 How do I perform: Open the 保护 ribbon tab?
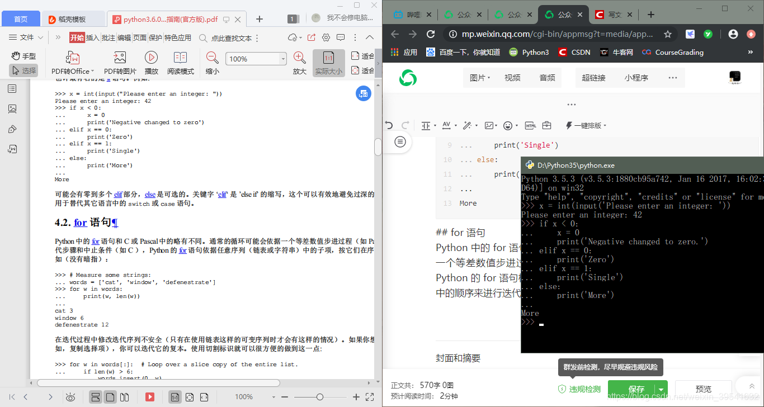click(x=155, y=37)
